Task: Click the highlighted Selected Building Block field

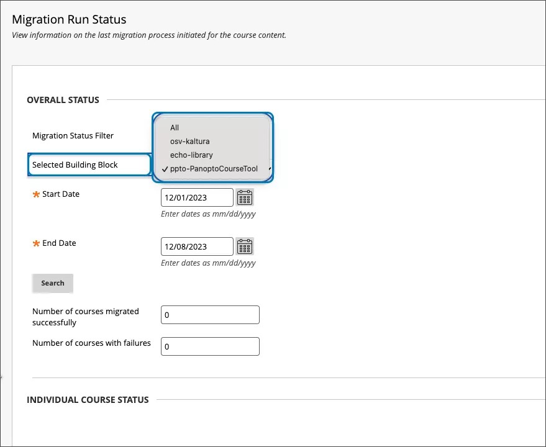Action: click(89, 165)
